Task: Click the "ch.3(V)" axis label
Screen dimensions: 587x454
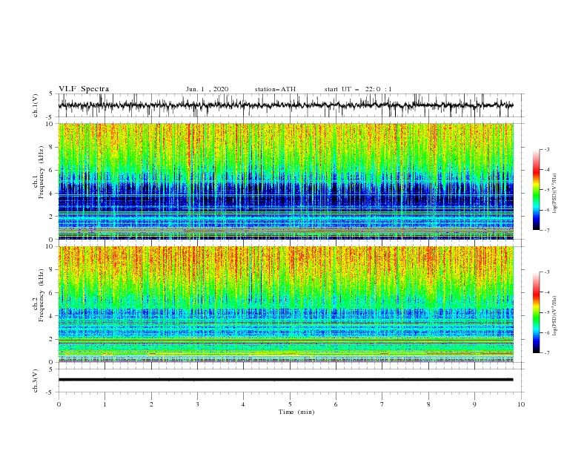Action: 36,381
